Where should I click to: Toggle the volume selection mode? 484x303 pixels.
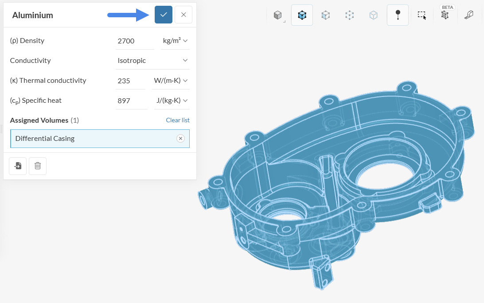[302, 15]
